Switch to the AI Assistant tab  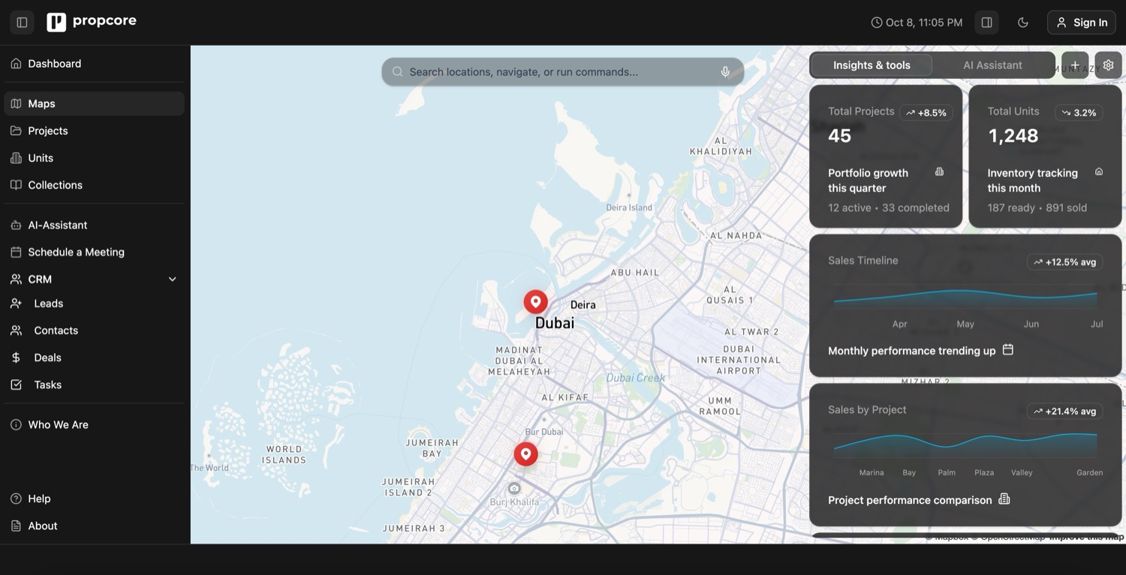(x=992, y=64)
